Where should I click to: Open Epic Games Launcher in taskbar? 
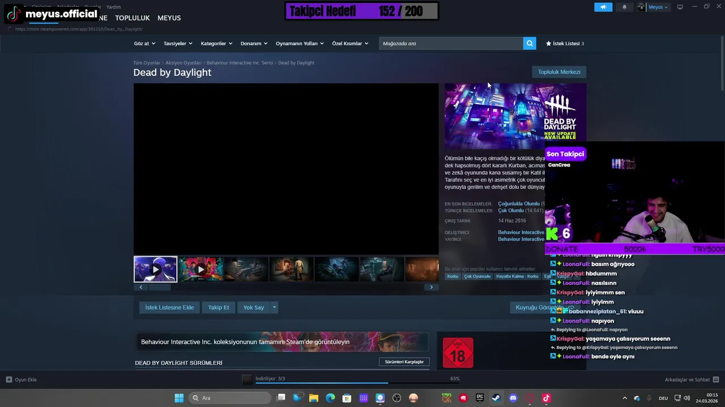[480, 398]
